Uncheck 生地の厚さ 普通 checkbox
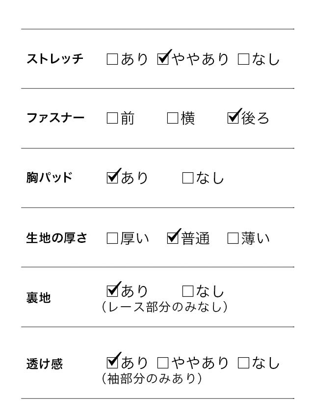Screen dimensions: 314x419 point(173,239)
